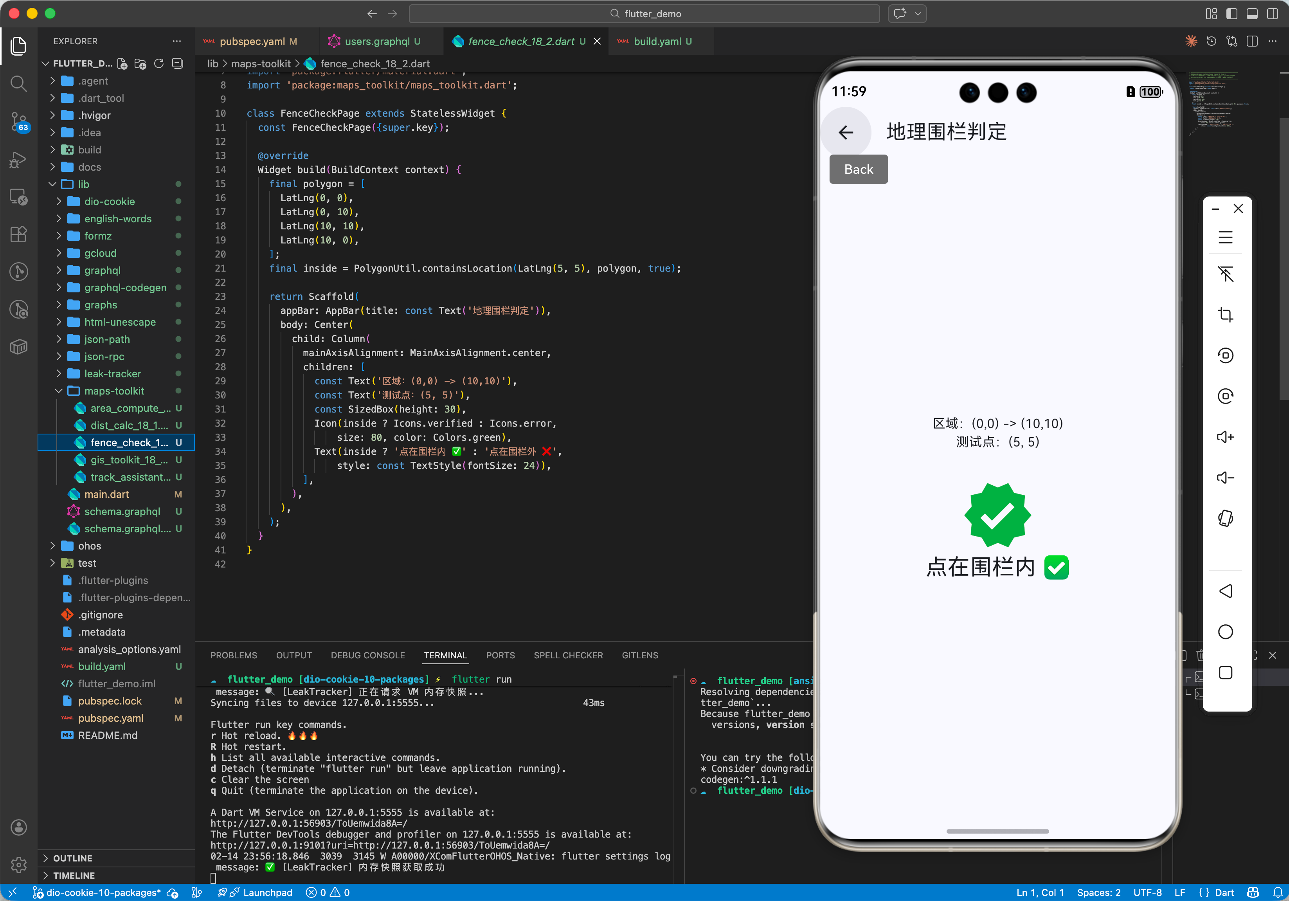Click the dio-cookie-10-packages branch indicator
This screenshot has width=1289, height=901.
point(103,892)
